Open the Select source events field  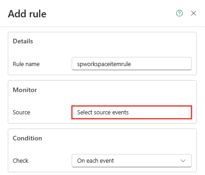click(131, 112)
